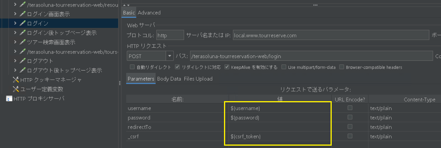Select the password name cell
The image size is (441, 148).
pos(177,117)
